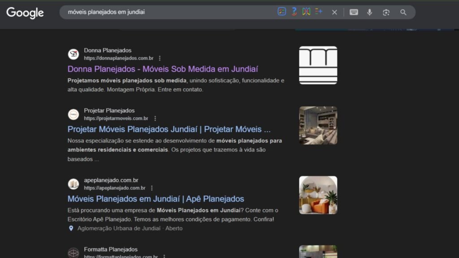This screenshot has height=258, width=459.
Task: Click the multicolor book-shaped extension icon
Action: (x=306, y=12)
